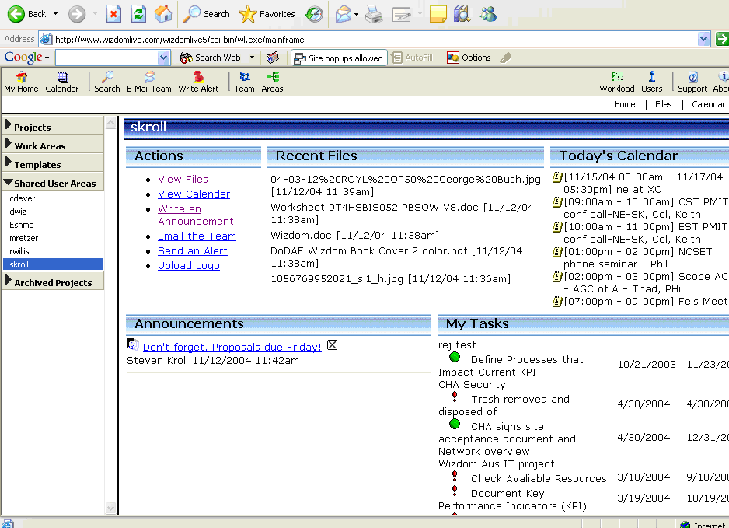Dismiss announcement using the X box
This screenshot has width=729, height=528.
coord(333,345)
